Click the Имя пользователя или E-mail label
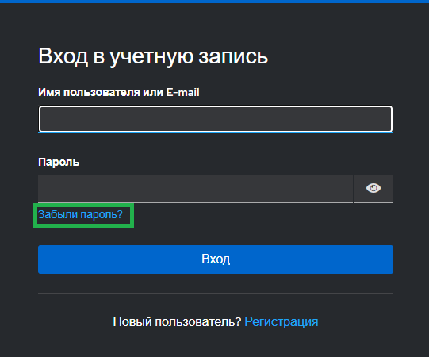 119,92
